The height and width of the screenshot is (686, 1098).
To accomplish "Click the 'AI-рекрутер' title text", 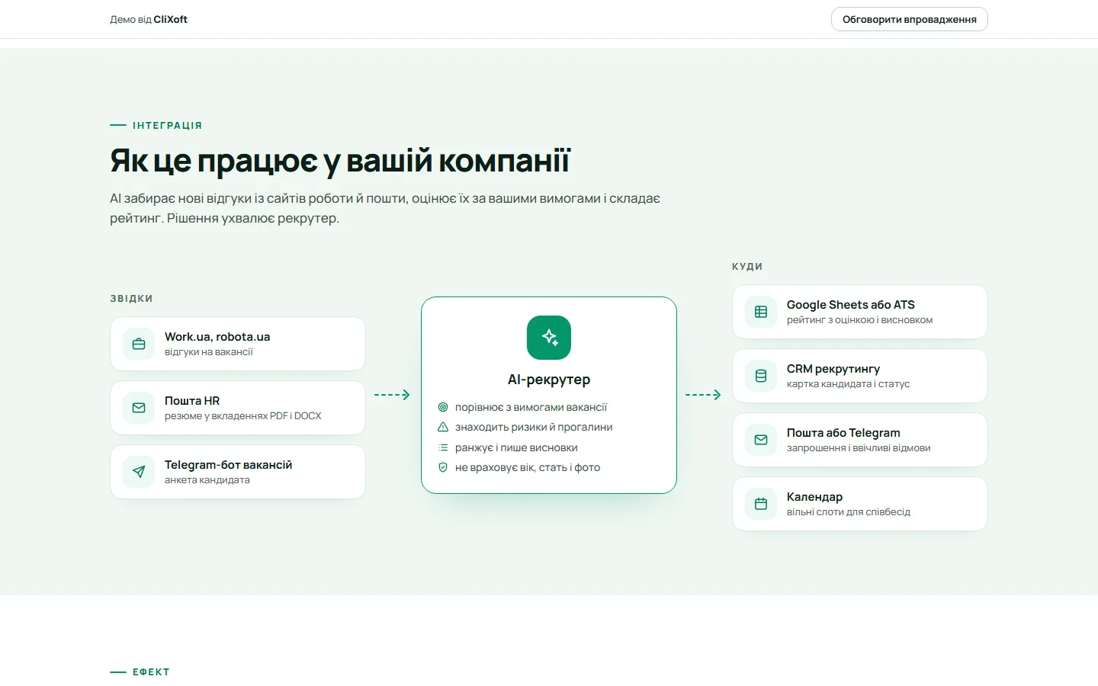I will click(x=549, y=380).
